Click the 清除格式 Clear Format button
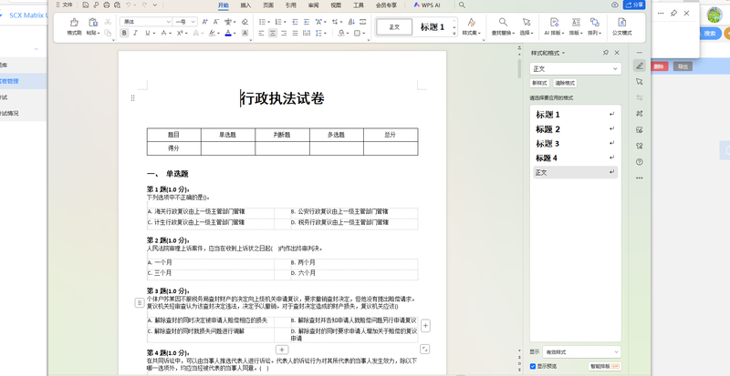Image resolution: width=730 pixels, height=376 pixels. click(x=565, y=83)
